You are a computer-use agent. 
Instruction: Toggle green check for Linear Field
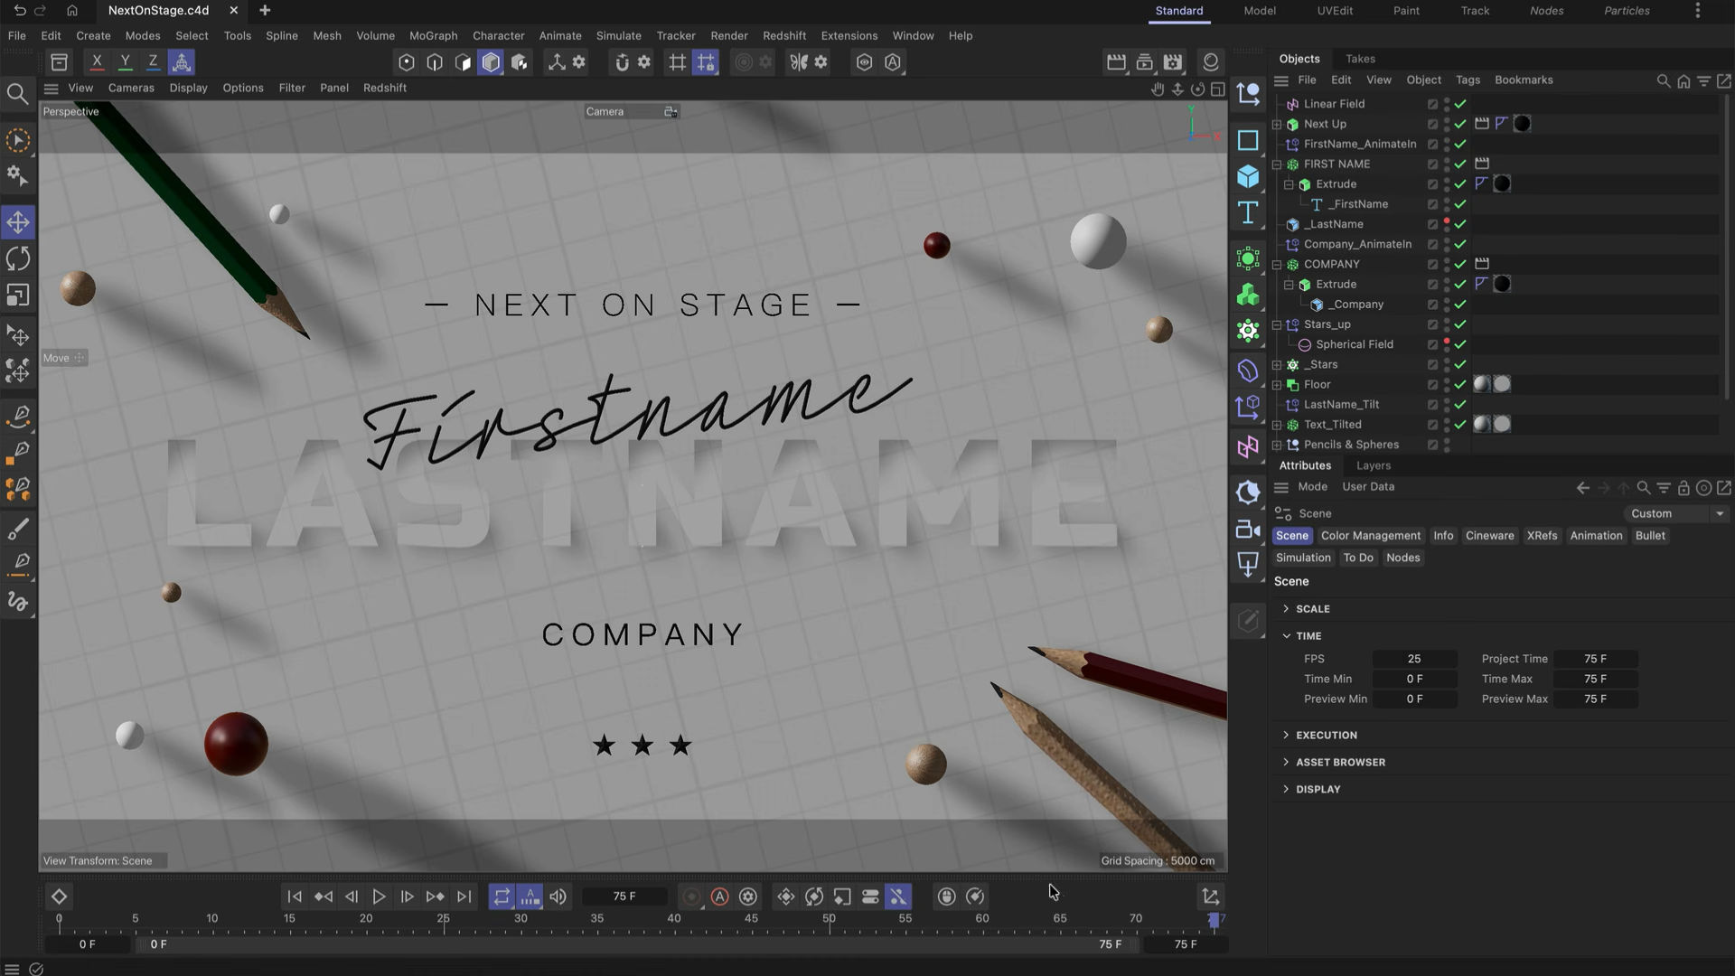pyautogui.click(x=1460, y=104)
